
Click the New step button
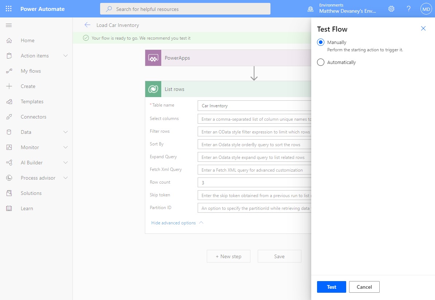click(x=229, y=256)
